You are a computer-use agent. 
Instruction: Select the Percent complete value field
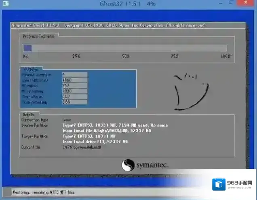74,75
